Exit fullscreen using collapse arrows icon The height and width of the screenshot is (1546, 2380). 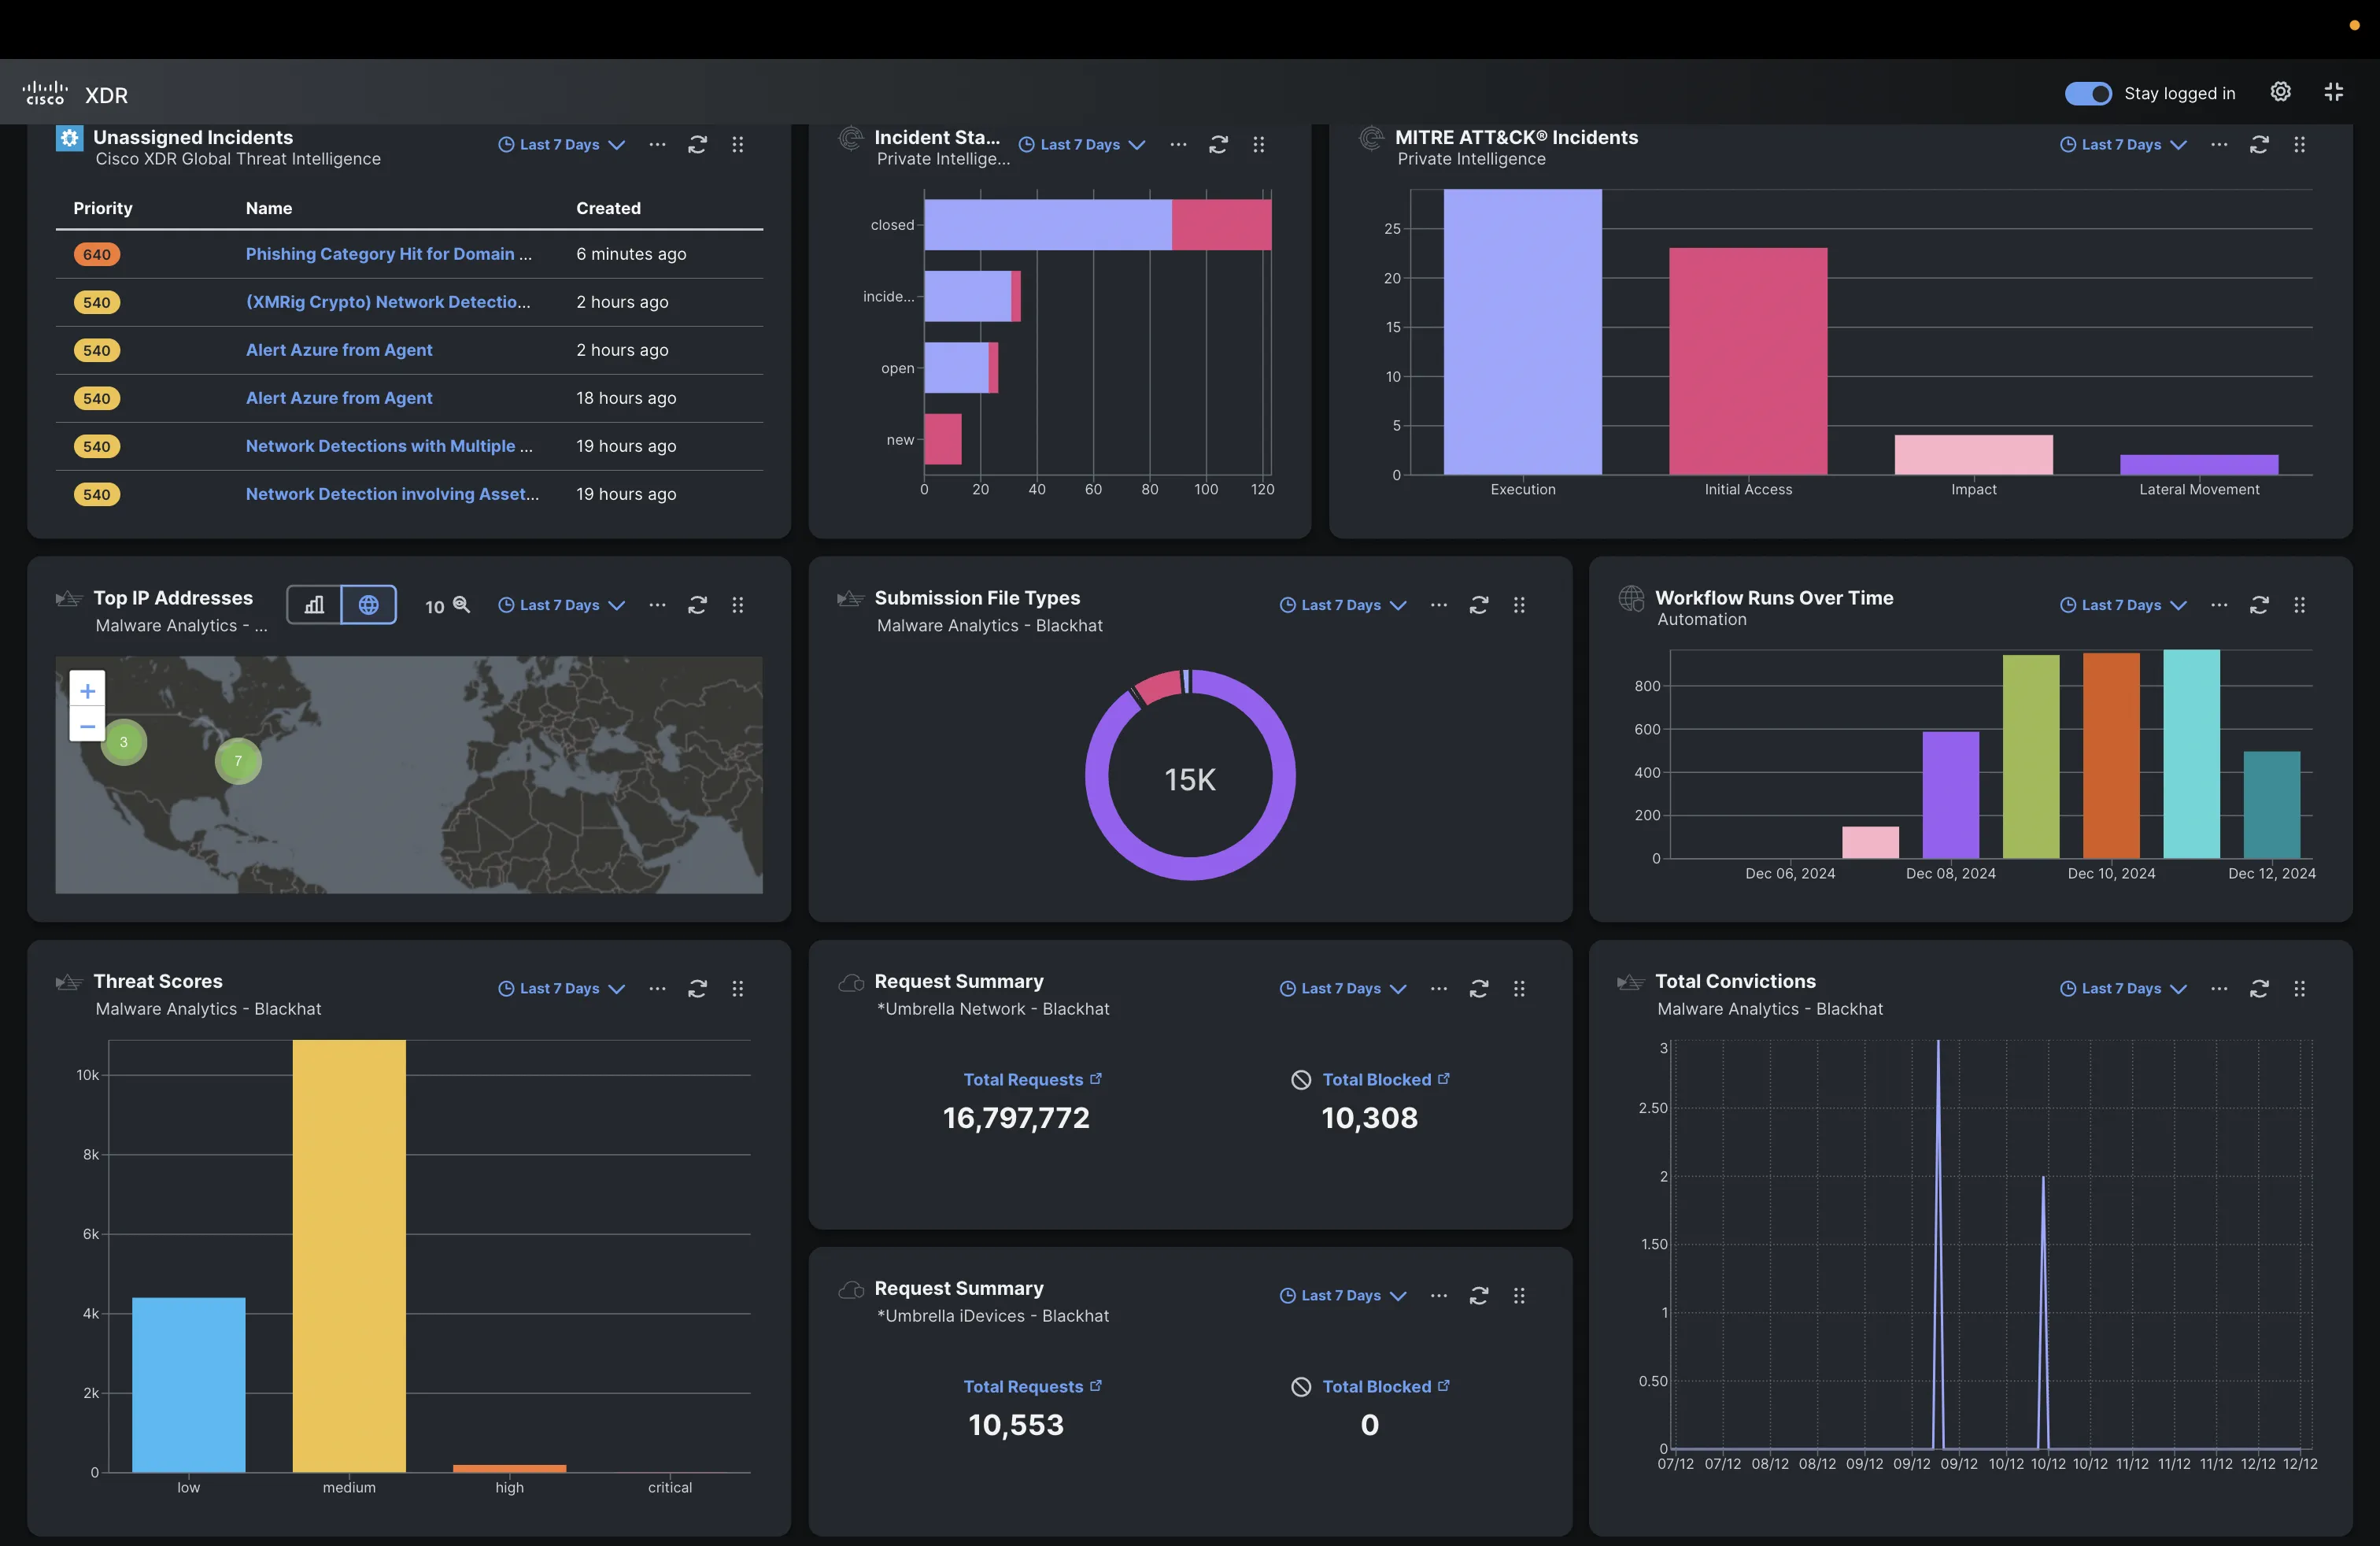click(x=2333, y=92)
